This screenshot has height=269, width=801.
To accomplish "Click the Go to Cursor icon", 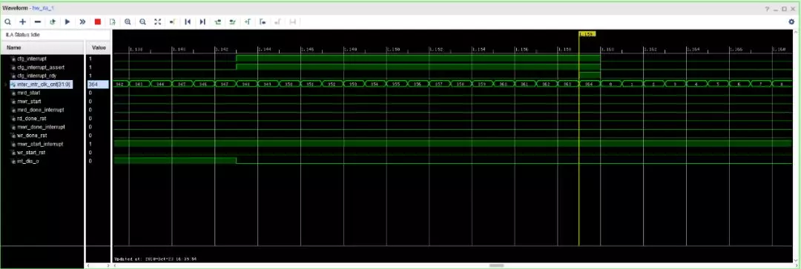I will [x=173, y=22].
